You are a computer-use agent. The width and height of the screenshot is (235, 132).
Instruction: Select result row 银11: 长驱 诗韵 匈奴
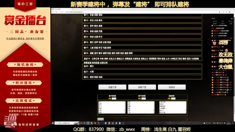pos(142,15)
